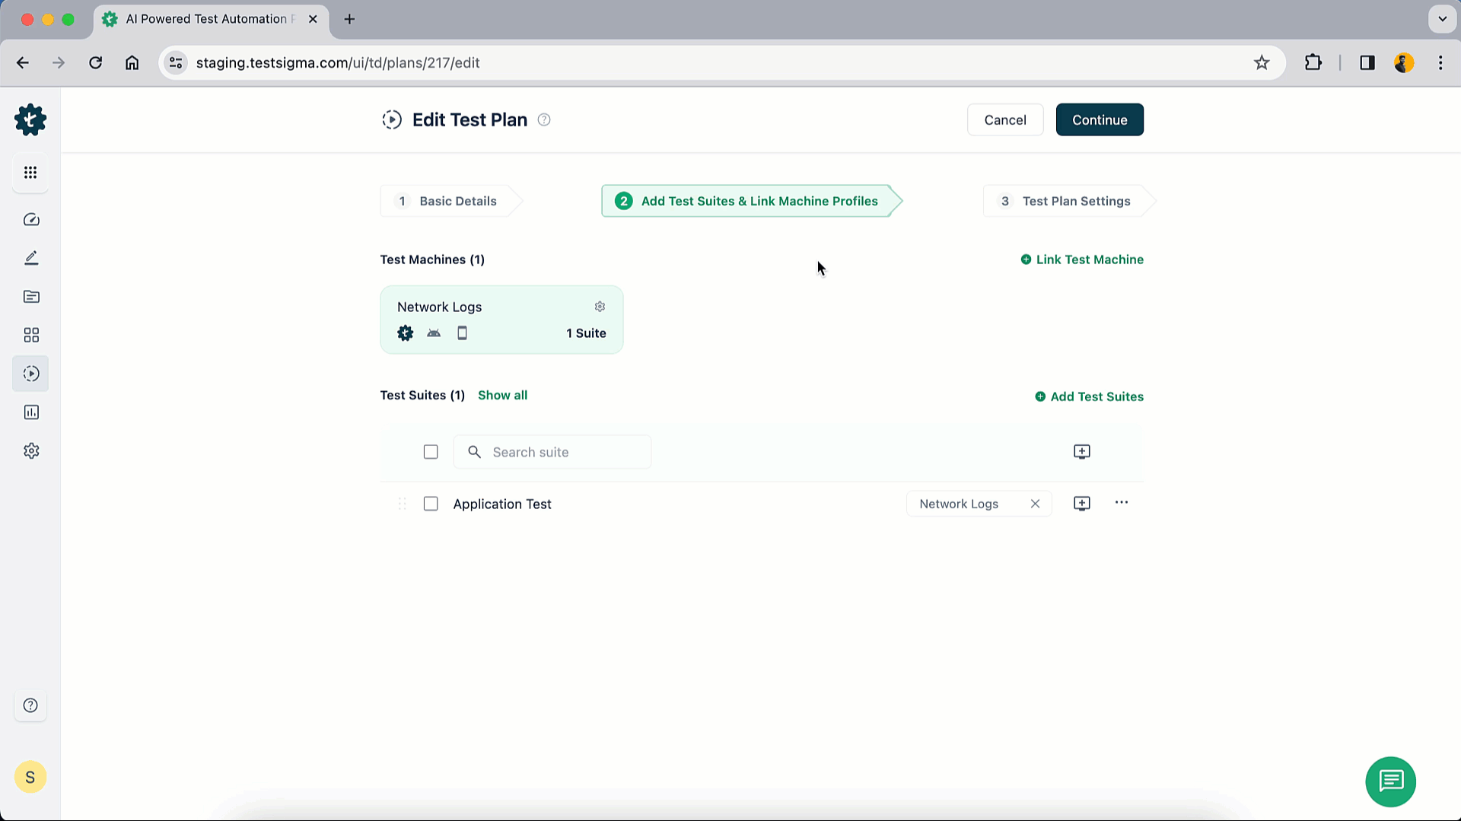Reload the page with browser refresh
The image size is (1461, 821).
pyautogui.click(x=95, y=62)
